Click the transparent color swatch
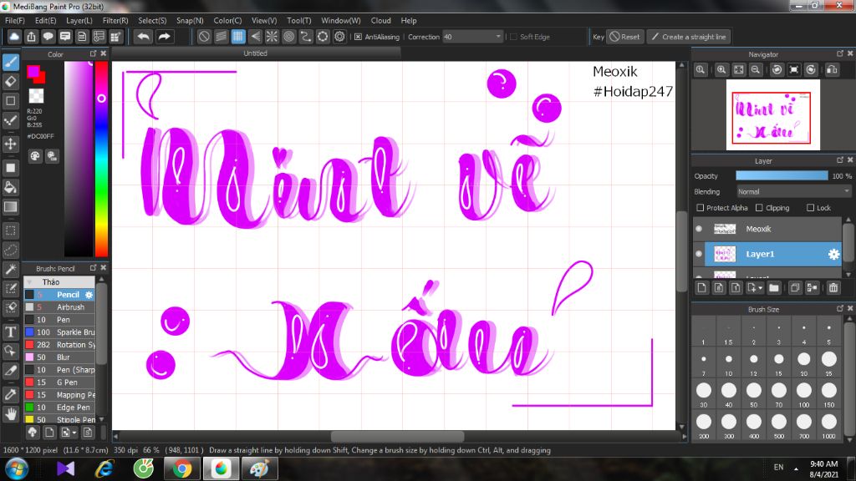 (x=36, y=95)
